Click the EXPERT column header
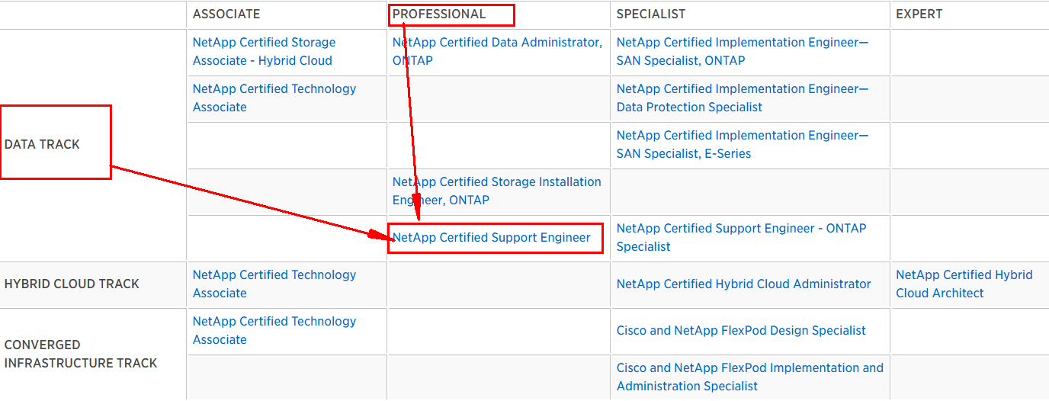1049x401 pixels. point(919,14)
